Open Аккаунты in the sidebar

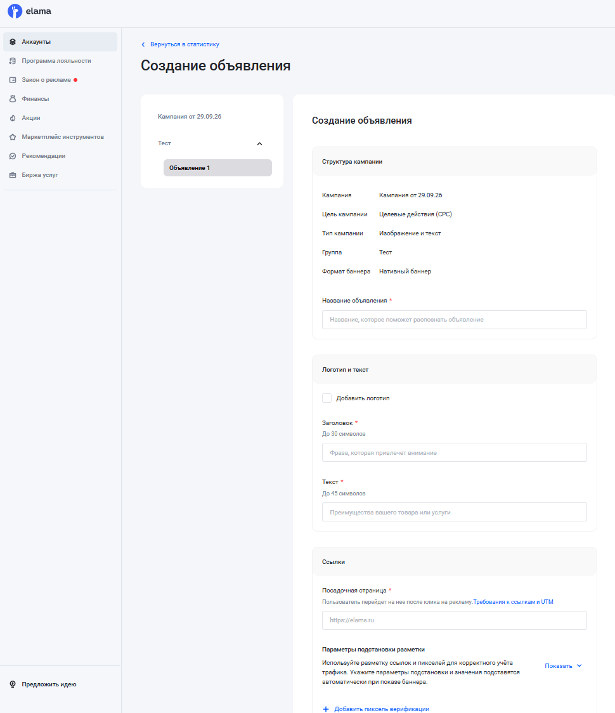tap(60, 42)
